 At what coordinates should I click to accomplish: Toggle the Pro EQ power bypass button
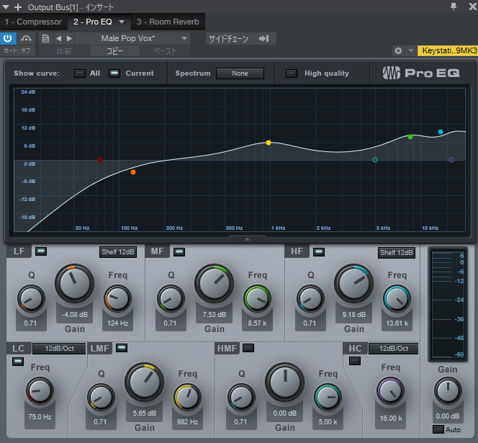[8, 38]
